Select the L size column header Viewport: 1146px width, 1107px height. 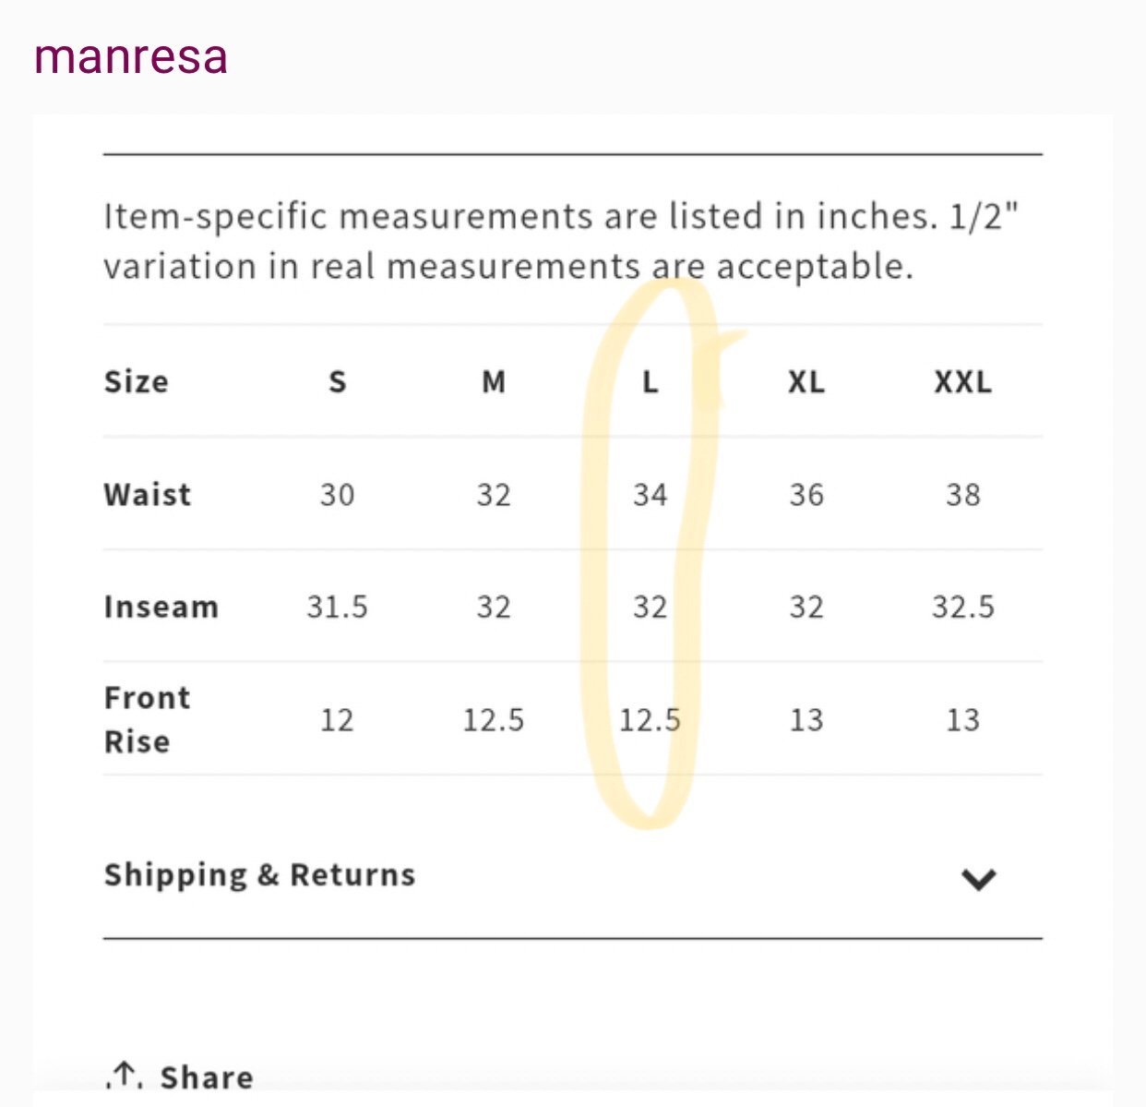pyautogui.click(x=650, y=381)
